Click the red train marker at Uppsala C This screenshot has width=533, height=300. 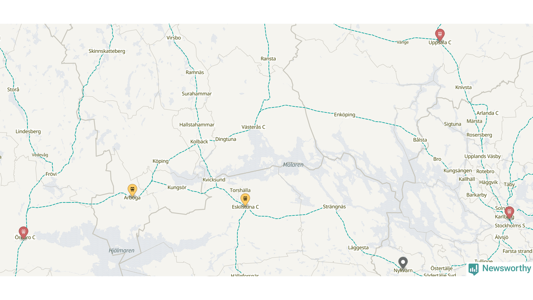[440, 35]
